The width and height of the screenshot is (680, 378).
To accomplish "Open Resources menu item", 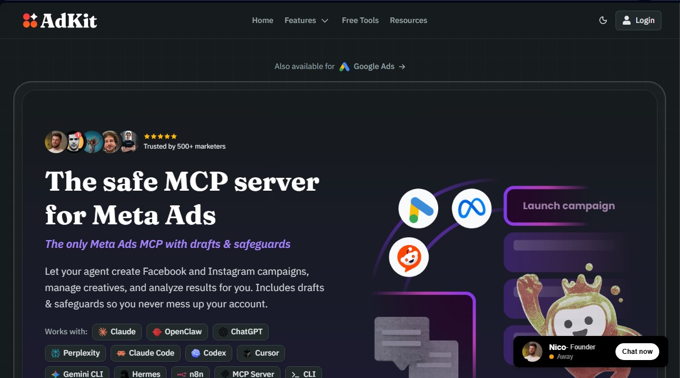I will coord(408,20).
